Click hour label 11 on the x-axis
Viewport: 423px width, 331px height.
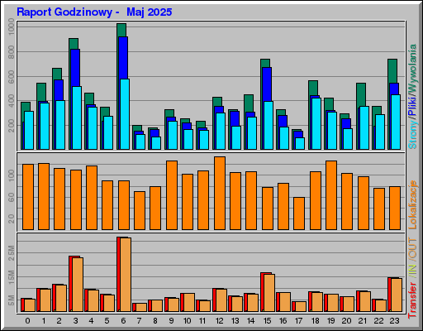click(202, 321)
